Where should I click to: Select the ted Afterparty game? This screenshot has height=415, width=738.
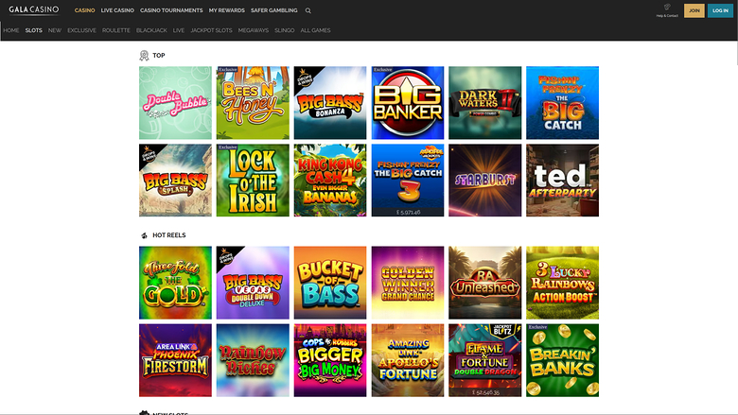[562, 180]
